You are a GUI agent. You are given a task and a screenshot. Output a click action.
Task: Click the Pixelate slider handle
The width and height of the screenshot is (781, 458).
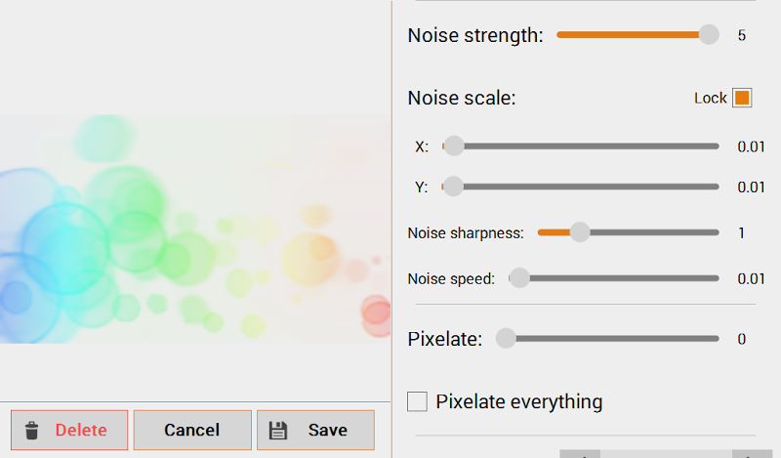(506, 339)
